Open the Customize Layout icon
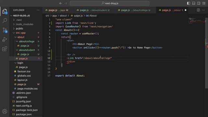Viewport: 208px width, 117px height. (x=204, y=3)
